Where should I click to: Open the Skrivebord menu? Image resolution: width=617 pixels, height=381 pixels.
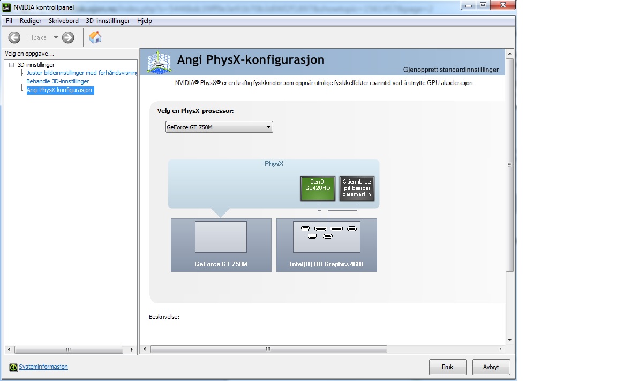tap(63, 21)
